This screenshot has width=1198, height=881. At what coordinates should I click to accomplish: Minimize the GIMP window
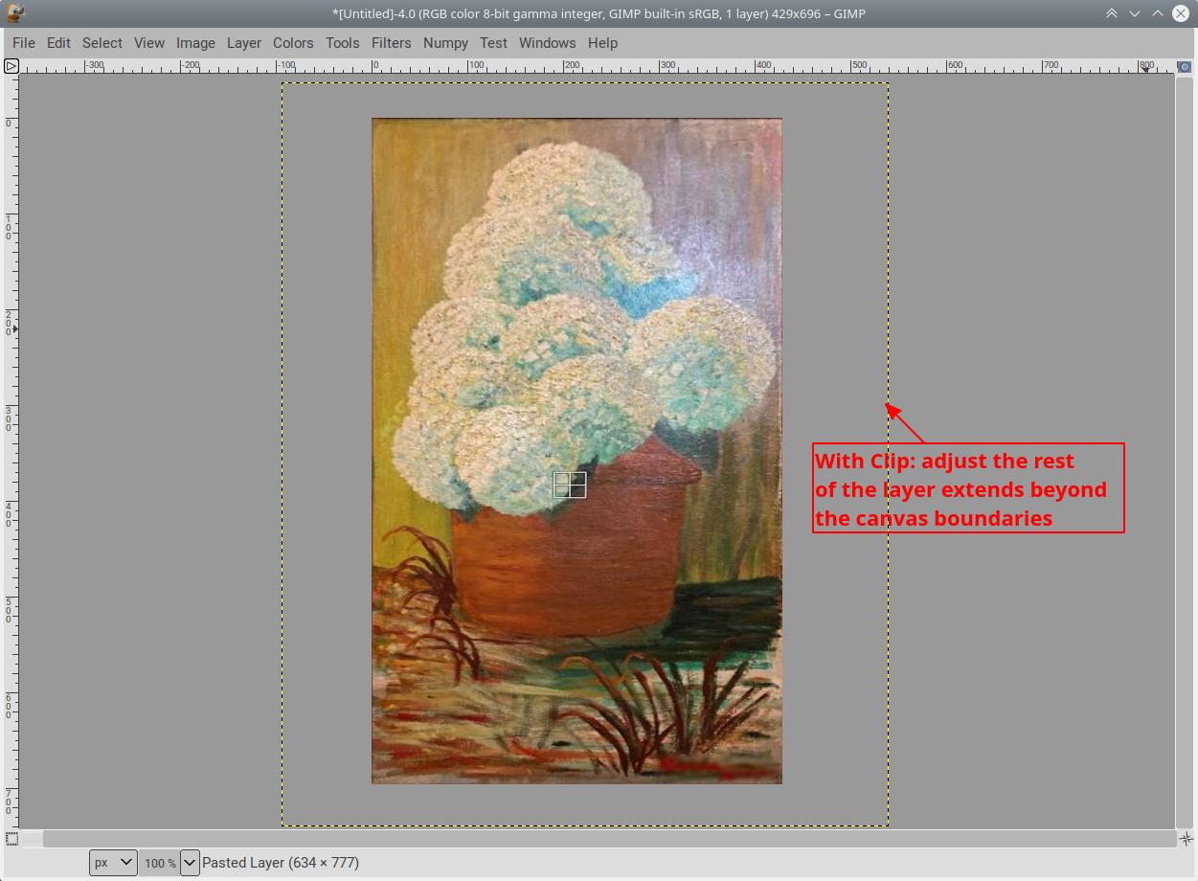(1135, 13)
